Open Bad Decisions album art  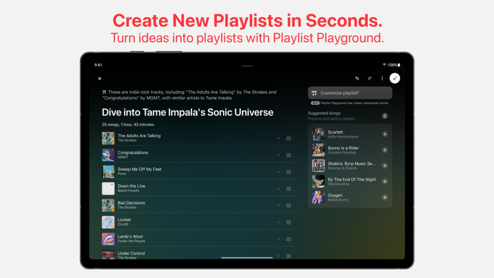(x=108, y=206)
